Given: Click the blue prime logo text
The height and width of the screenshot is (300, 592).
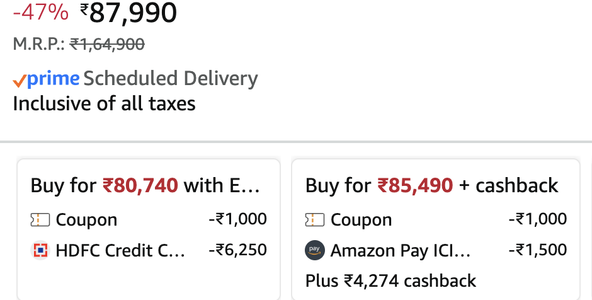Looking at the screenshot, I should (53, 79).
